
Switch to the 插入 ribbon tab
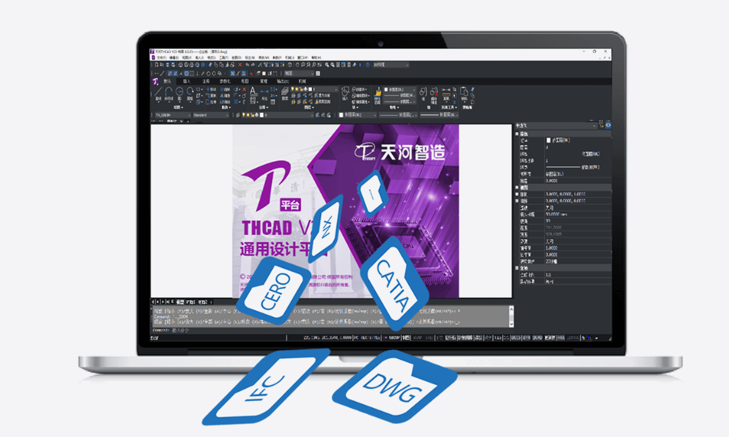(187, 82)
